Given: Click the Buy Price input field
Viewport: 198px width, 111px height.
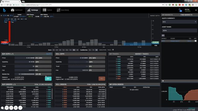Looking at the screenshot, I should tap(25, 58).
